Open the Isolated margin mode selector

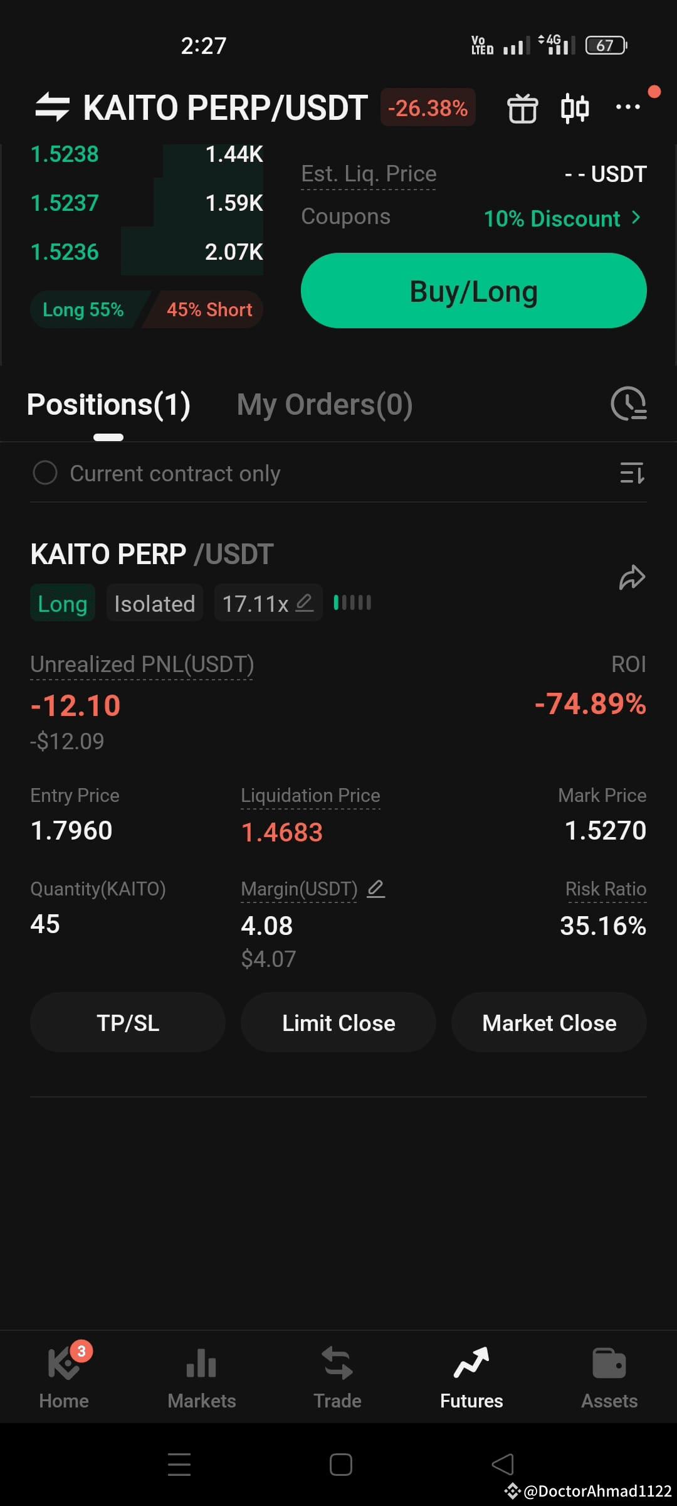(154, 603)
